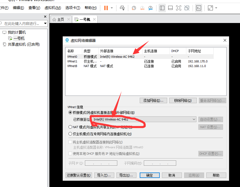
Task: Take a snapshot with the clock-plus icon
Action: [134, 8]
